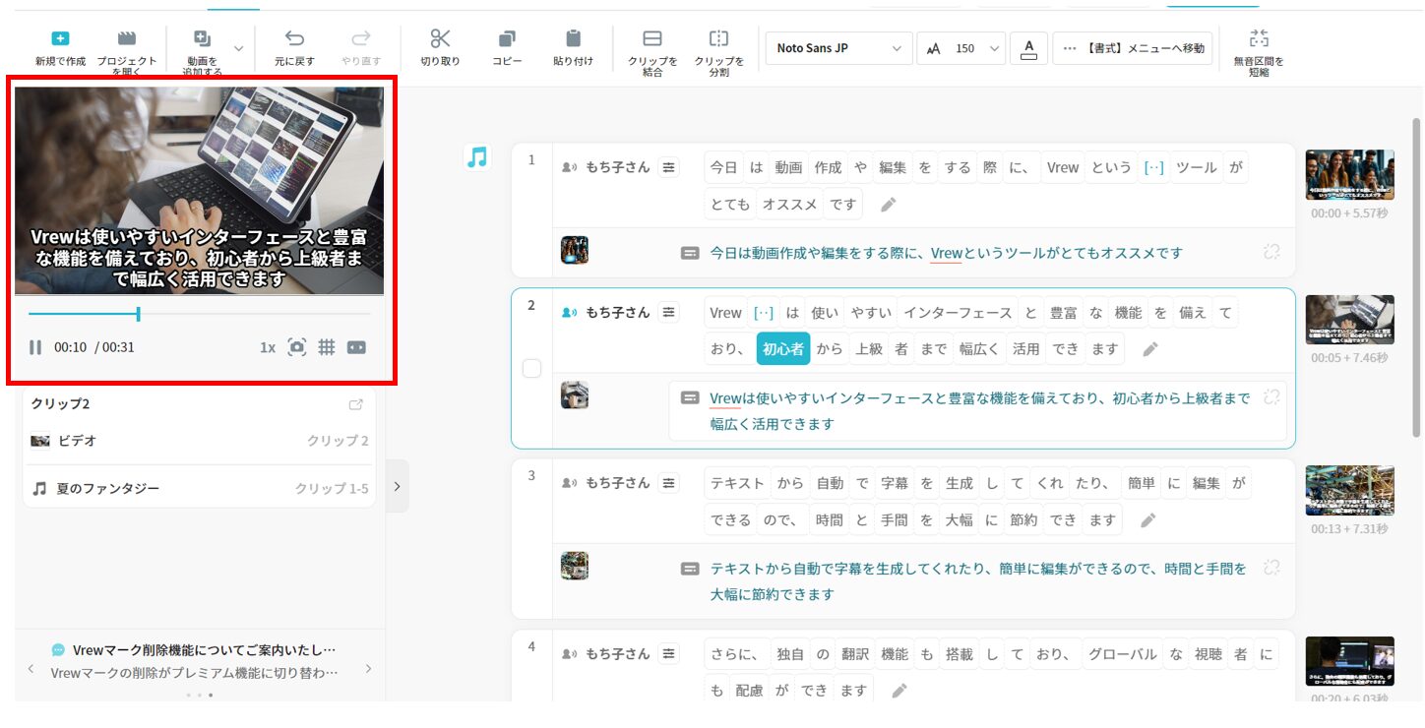Capture a preview screenshot with camera icon

pos(297,347)
